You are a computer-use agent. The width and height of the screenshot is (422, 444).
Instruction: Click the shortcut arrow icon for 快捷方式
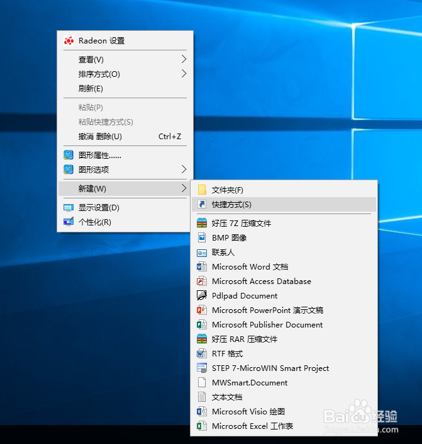[202, 204]
